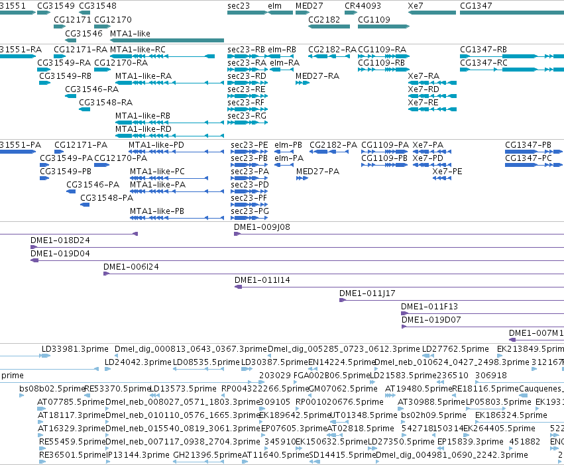
Task: Click protein CG12170-PA
Action: pos(102,165)
